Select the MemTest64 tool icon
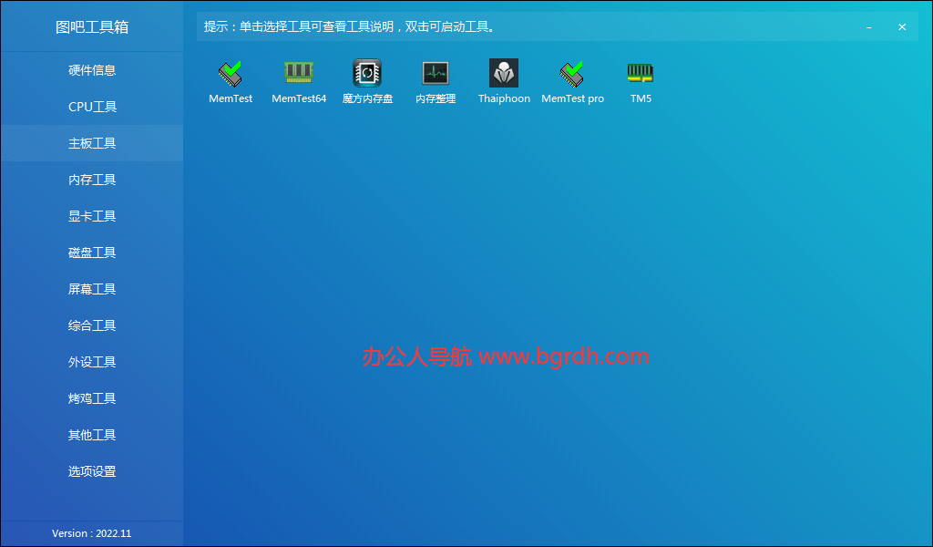 click(x=299, y=80)
